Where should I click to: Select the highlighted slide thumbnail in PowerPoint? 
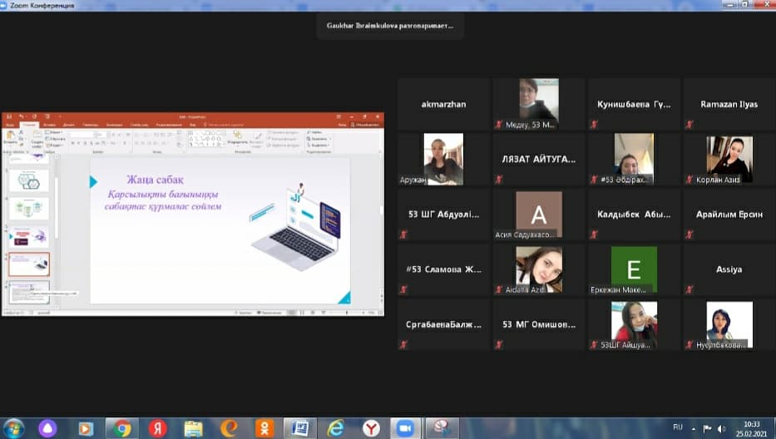click(x=29, y=264)
